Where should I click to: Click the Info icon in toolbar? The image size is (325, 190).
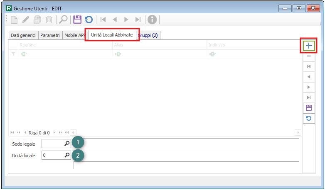pyautogui.click(x=152, y=19)
